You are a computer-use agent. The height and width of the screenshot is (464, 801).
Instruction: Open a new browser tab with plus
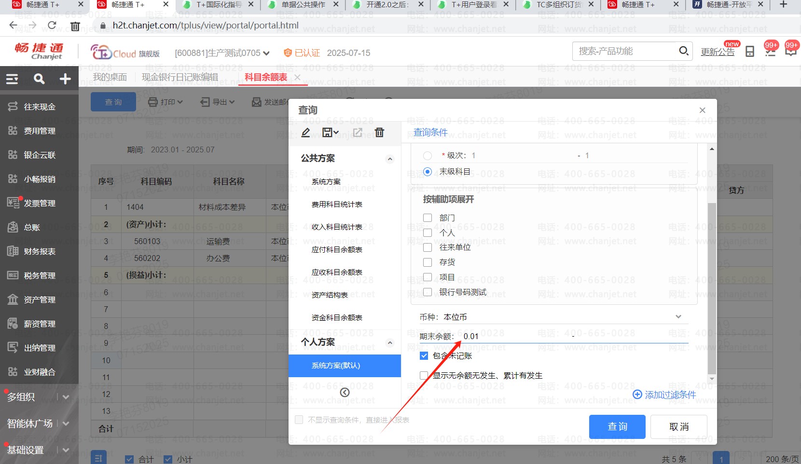click(x=784, y=4)
